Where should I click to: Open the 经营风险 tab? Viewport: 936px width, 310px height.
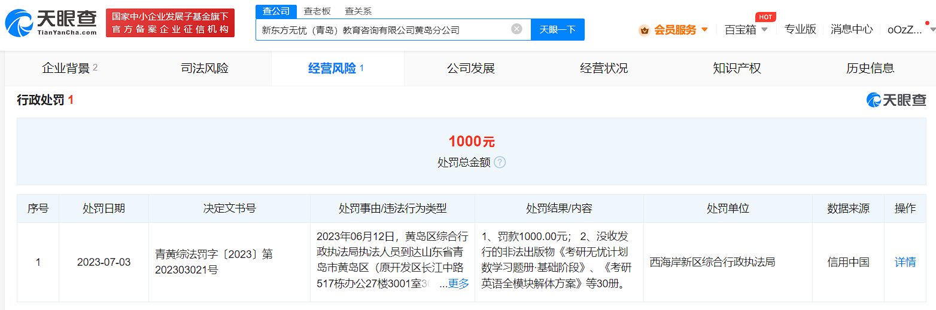(338, 68)
